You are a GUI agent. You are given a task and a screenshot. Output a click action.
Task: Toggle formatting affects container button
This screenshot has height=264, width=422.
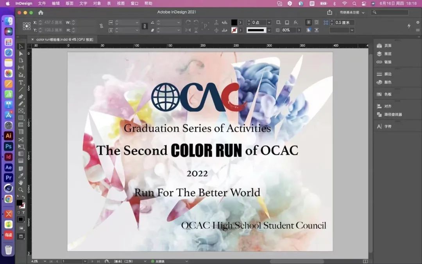click(x=19, y=212)
